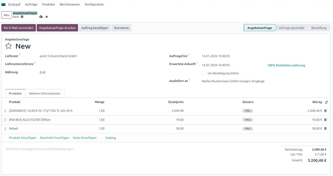Delete the Rabatt order line
Viewport: 333px width, 176px height.
point(325,128)
